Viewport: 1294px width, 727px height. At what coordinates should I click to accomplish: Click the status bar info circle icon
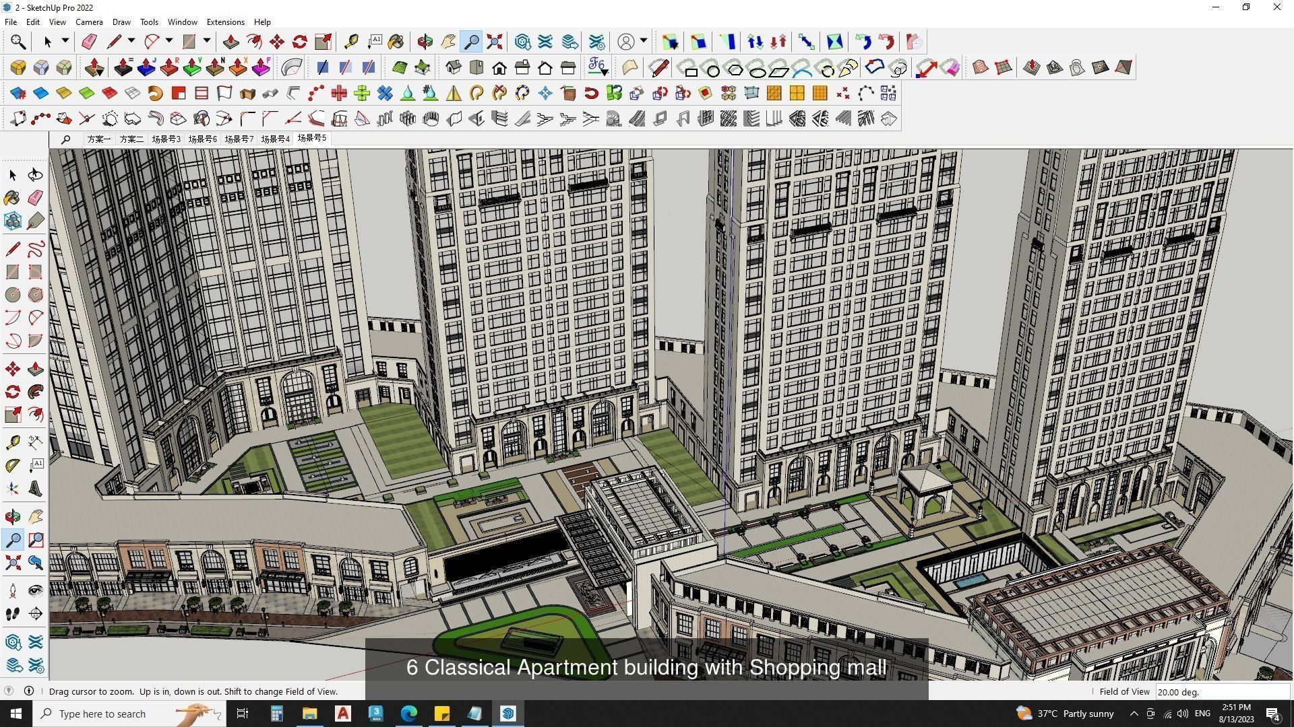pyautogui.click(x=29, y=691)
